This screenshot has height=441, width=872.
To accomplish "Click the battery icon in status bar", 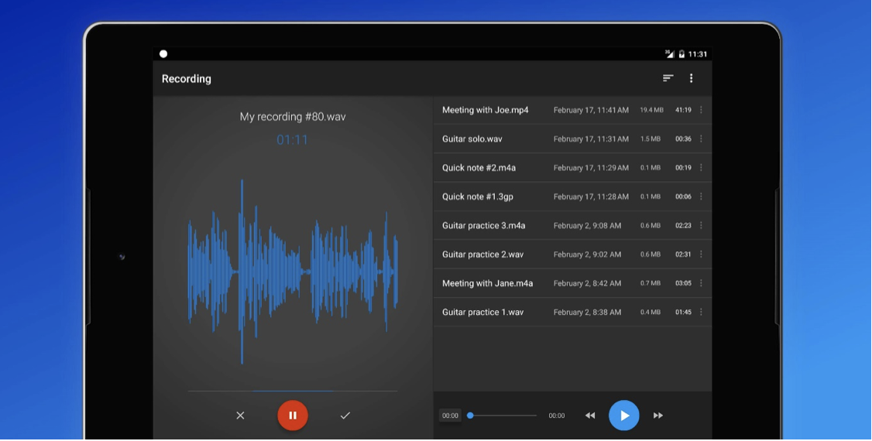I will [x=681, y=54].
